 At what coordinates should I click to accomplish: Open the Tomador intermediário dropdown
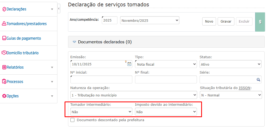click(101, 112)
